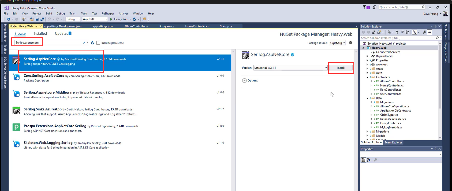Switch to the Updates tab in NuGet
This screenshot has height=191, width=452.
[x=63, y=33]
